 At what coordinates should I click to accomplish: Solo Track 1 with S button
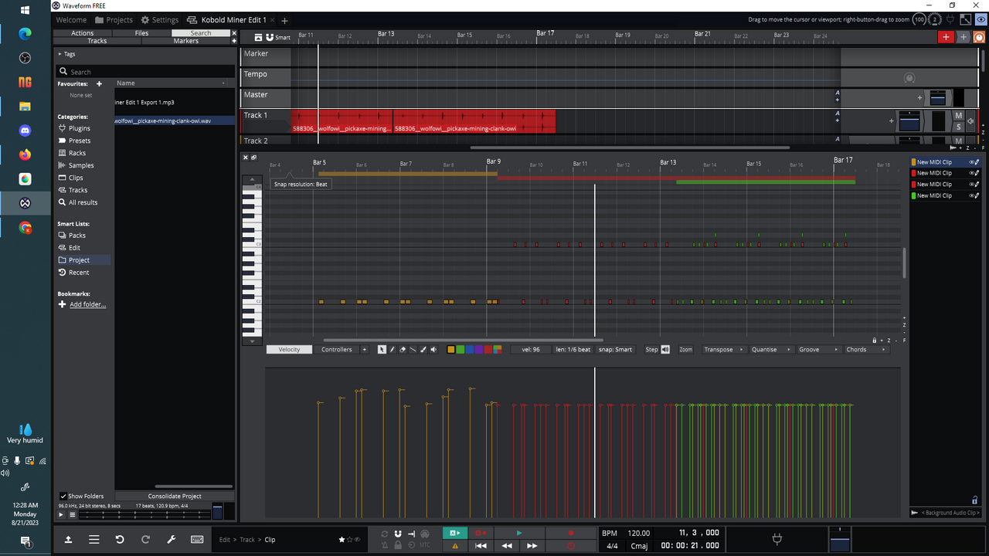tap(958, 127)
